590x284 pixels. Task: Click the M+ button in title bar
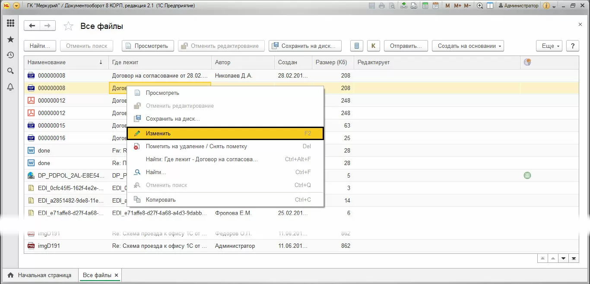[457, 6]
